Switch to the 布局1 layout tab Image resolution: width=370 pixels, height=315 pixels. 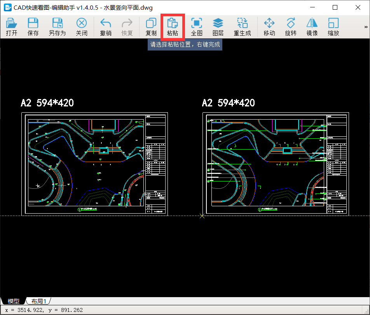(x=39, y=301)
